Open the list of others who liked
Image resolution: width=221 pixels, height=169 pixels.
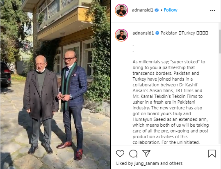[x=176, y=164]
